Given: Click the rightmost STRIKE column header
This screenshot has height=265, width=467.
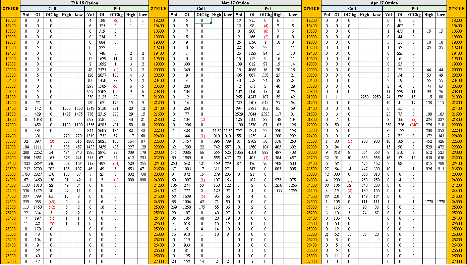Looking at the screenshot, I should click(457, 9).
